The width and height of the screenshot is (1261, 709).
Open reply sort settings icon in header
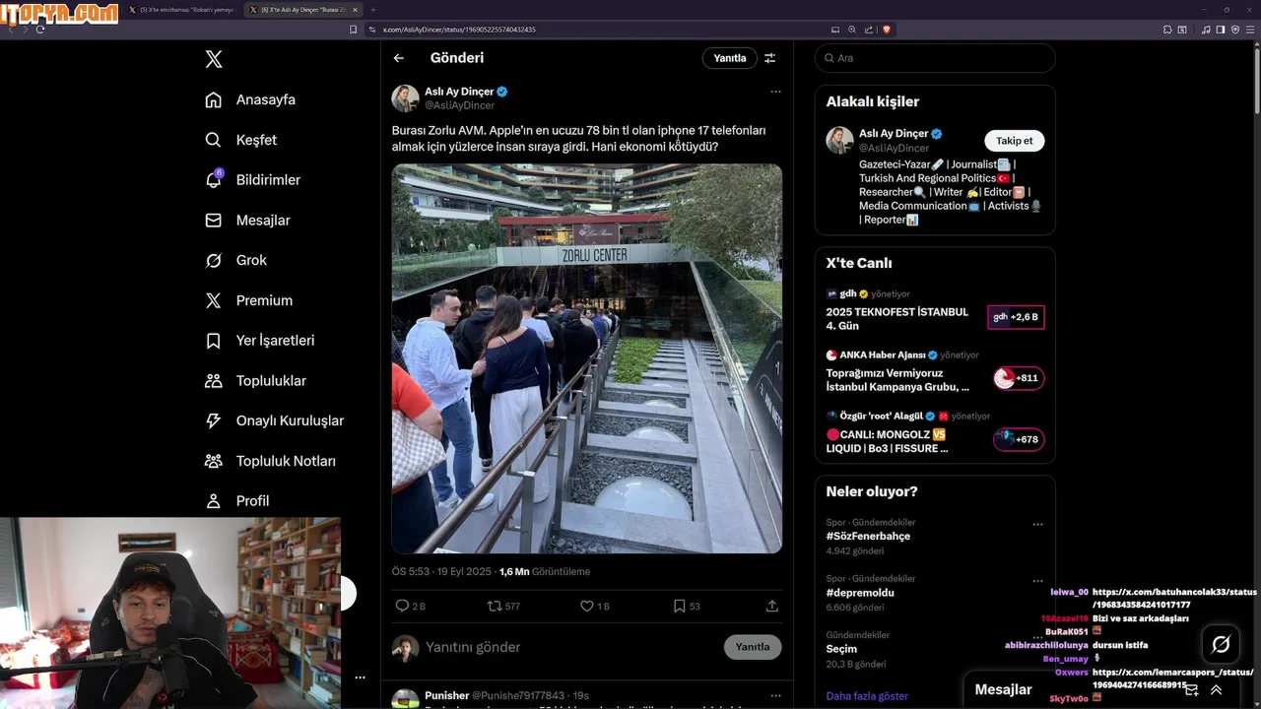click(770, 58)
